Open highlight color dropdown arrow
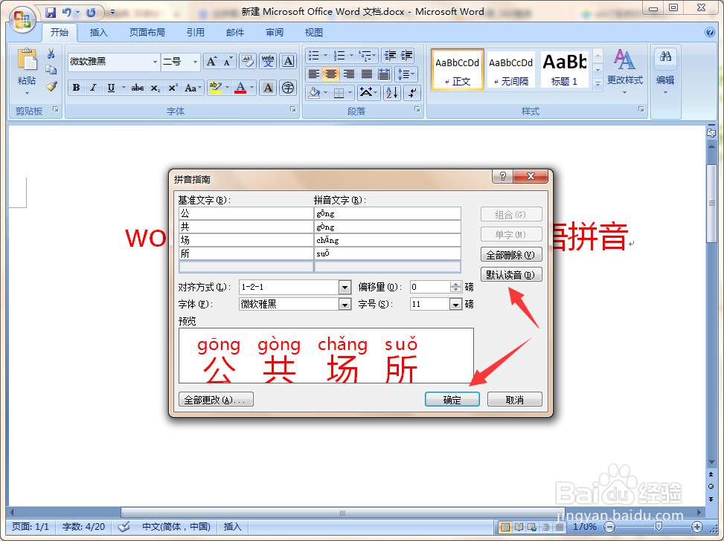Screen dimensions: 724x541 point(227,88)
